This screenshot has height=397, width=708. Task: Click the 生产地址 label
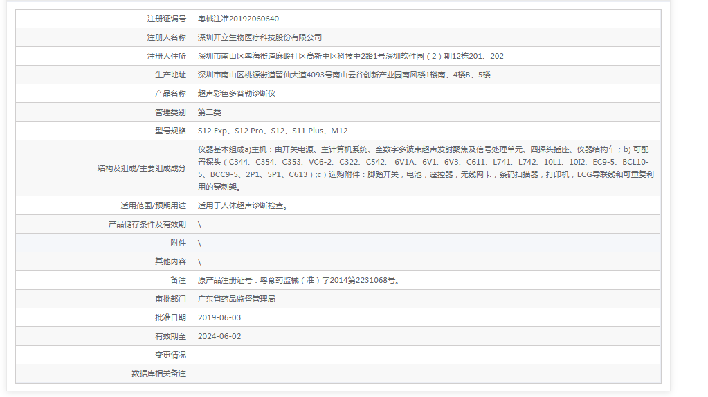[x=170, y=75]
